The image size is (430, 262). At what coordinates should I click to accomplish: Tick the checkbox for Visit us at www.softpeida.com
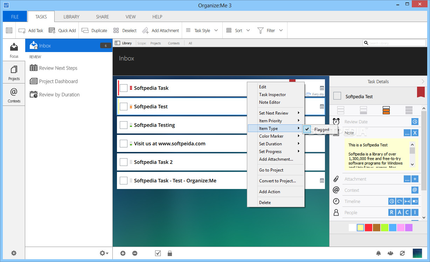pos(124,144)
